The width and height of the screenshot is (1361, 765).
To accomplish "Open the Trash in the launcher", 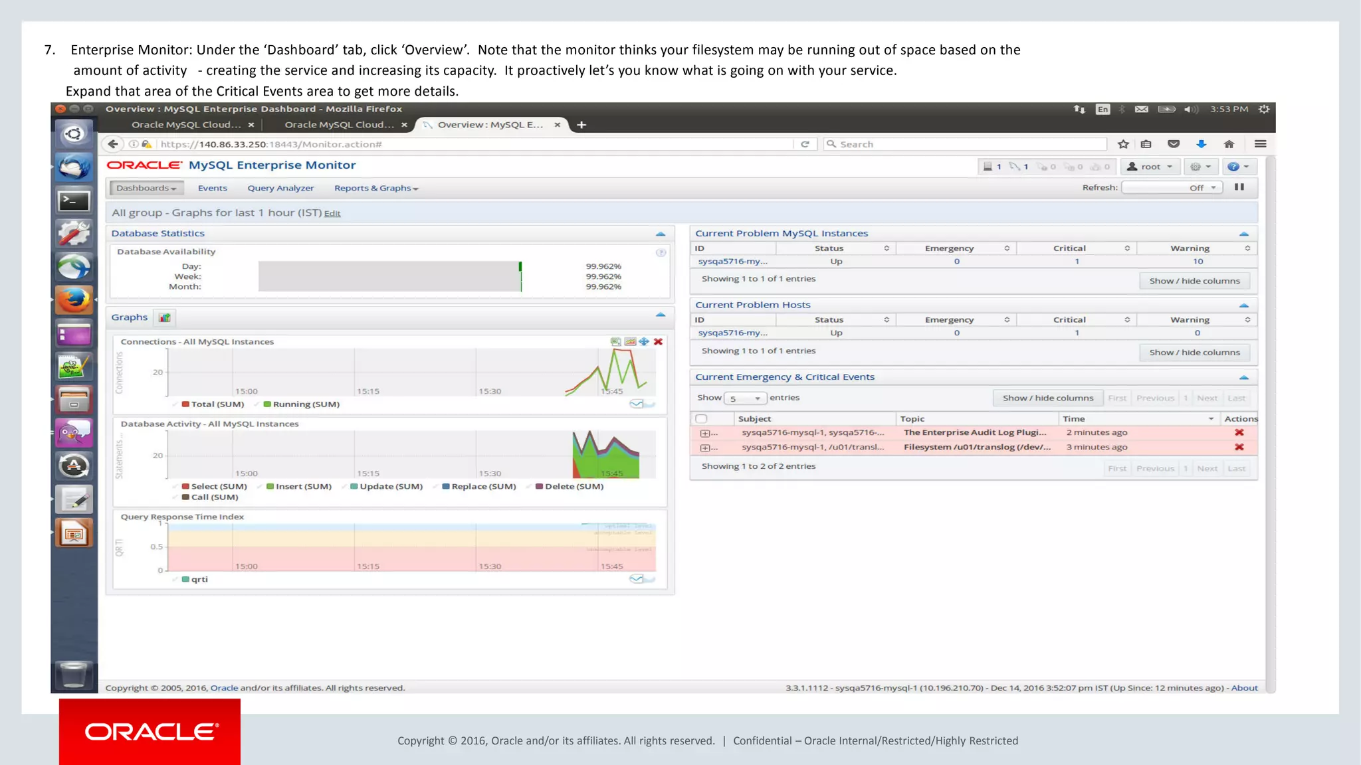I will [x=74, y=674].
